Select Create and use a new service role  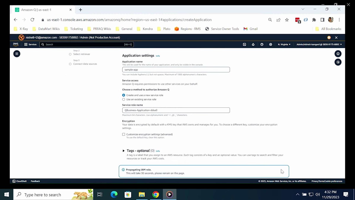124,95
